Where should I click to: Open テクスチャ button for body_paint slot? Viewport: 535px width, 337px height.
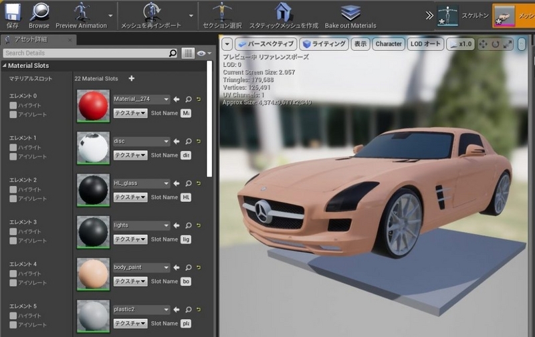[130, 282]
